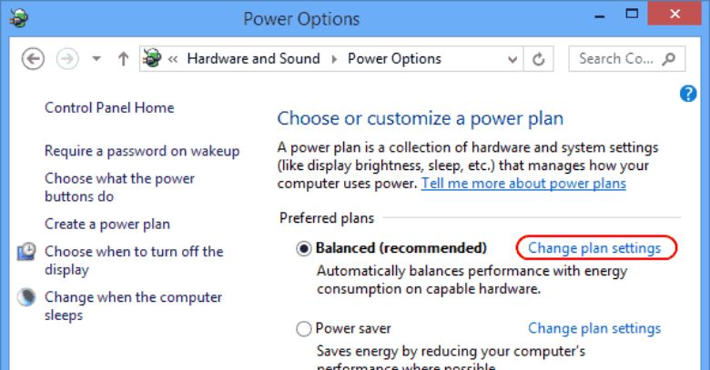Select the Power saver plan
710x370 pixels.
tap(304, 329)
